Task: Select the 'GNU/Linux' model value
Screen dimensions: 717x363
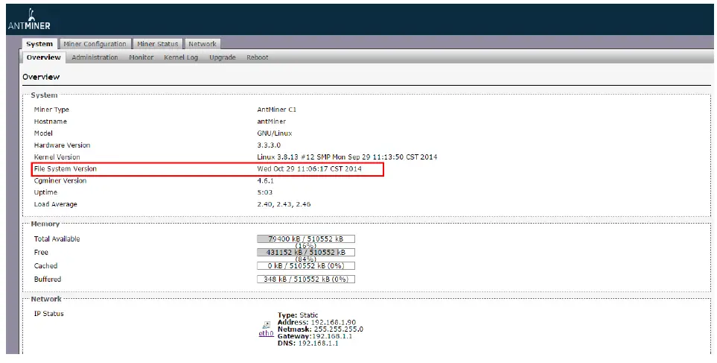Action: (274, 133)
